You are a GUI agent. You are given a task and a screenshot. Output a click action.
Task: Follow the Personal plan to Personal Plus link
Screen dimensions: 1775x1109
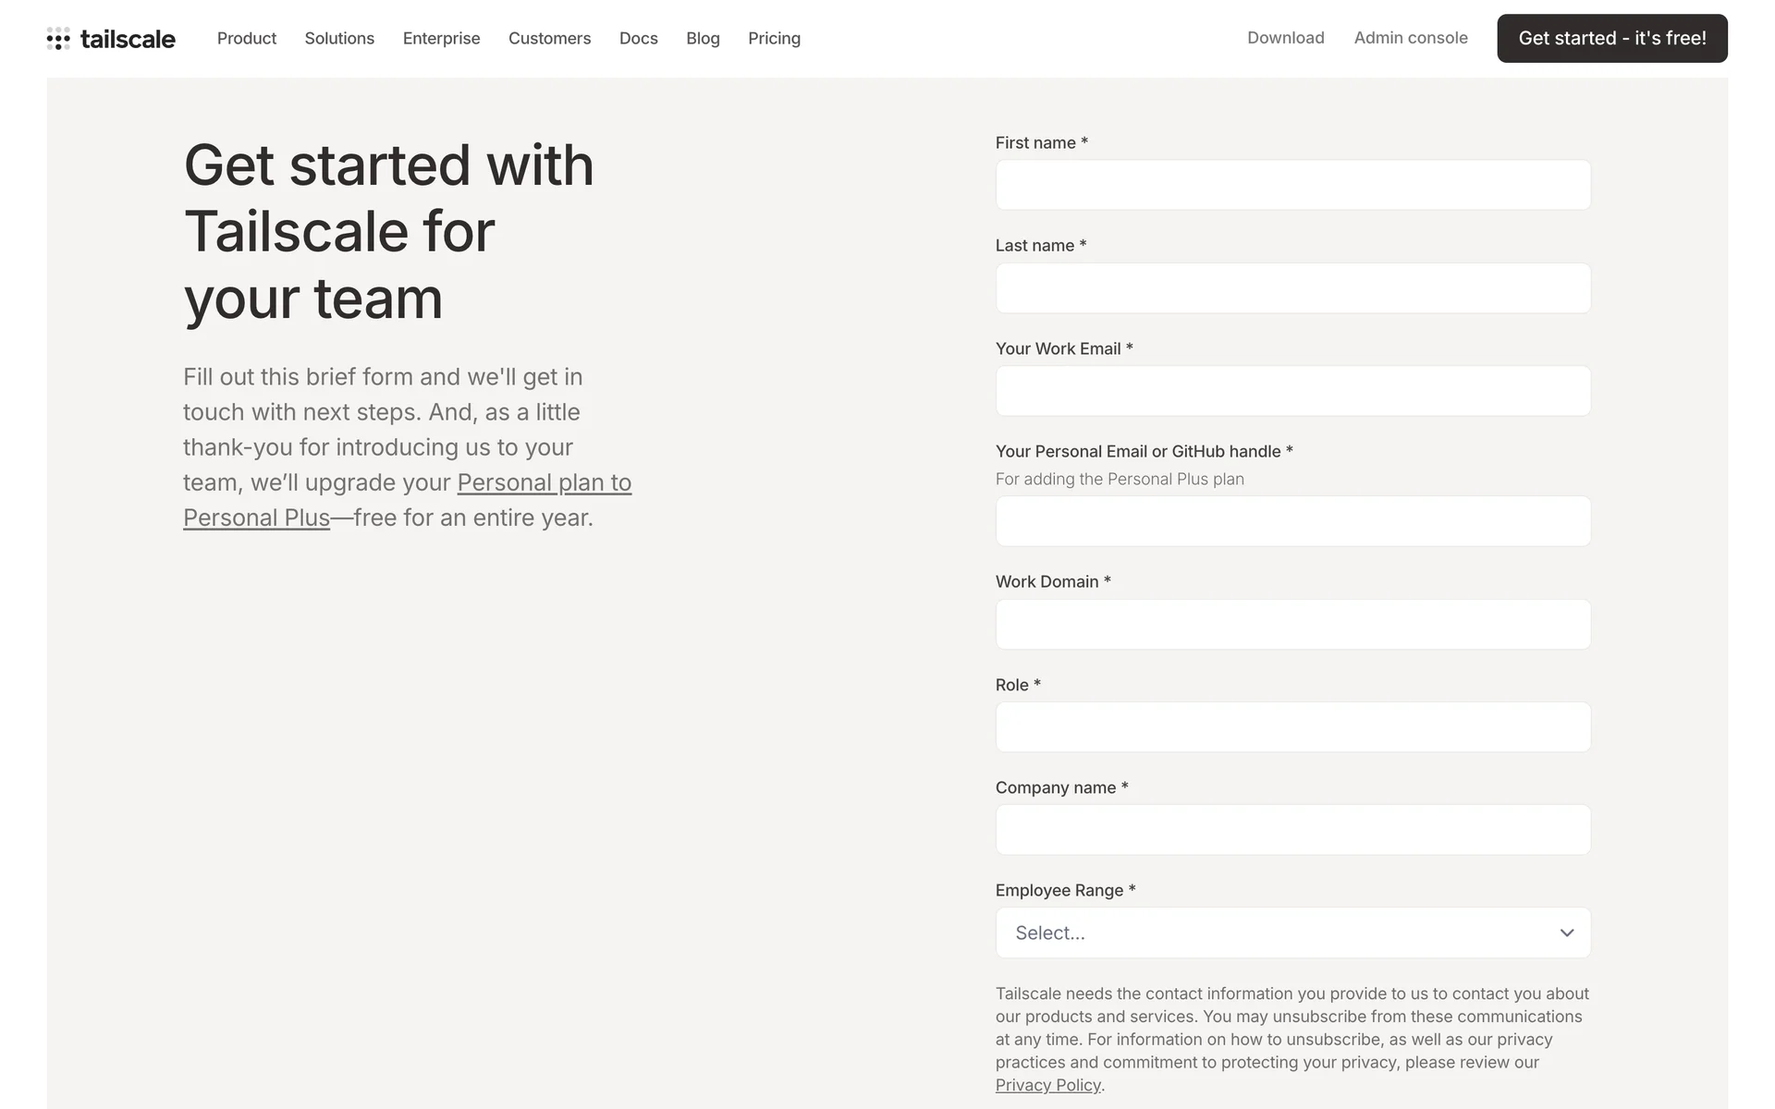[x=544, y=483]
